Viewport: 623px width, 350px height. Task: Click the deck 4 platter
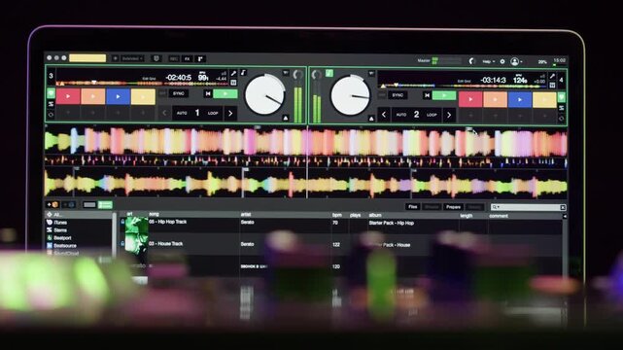tap(351, 95)
